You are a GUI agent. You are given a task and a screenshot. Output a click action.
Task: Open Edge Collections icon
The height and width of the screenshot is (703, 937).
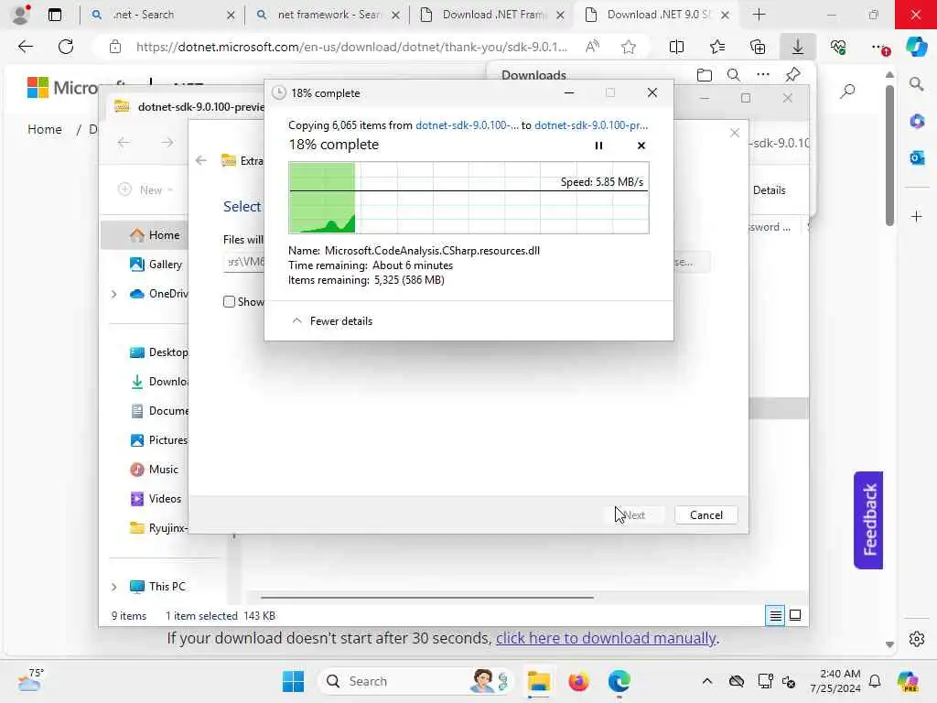tap(758, 47)
